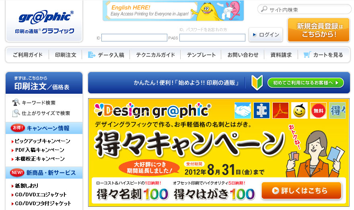Click the data upload icon
Image resolution: width=354 pixels, height=210 pixels.
point(91,55)
